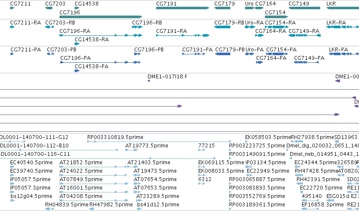Select the CG7154 gene label
The height and width of the screenshot is (211, 359).
(275, 12)
